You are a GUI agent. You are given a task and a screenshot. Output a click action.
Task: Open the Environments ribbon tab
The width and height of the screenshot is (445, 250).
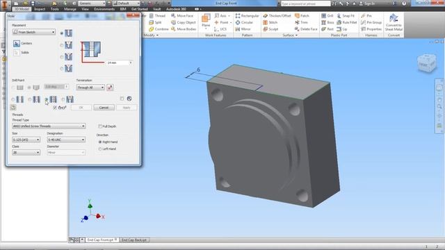104,9
